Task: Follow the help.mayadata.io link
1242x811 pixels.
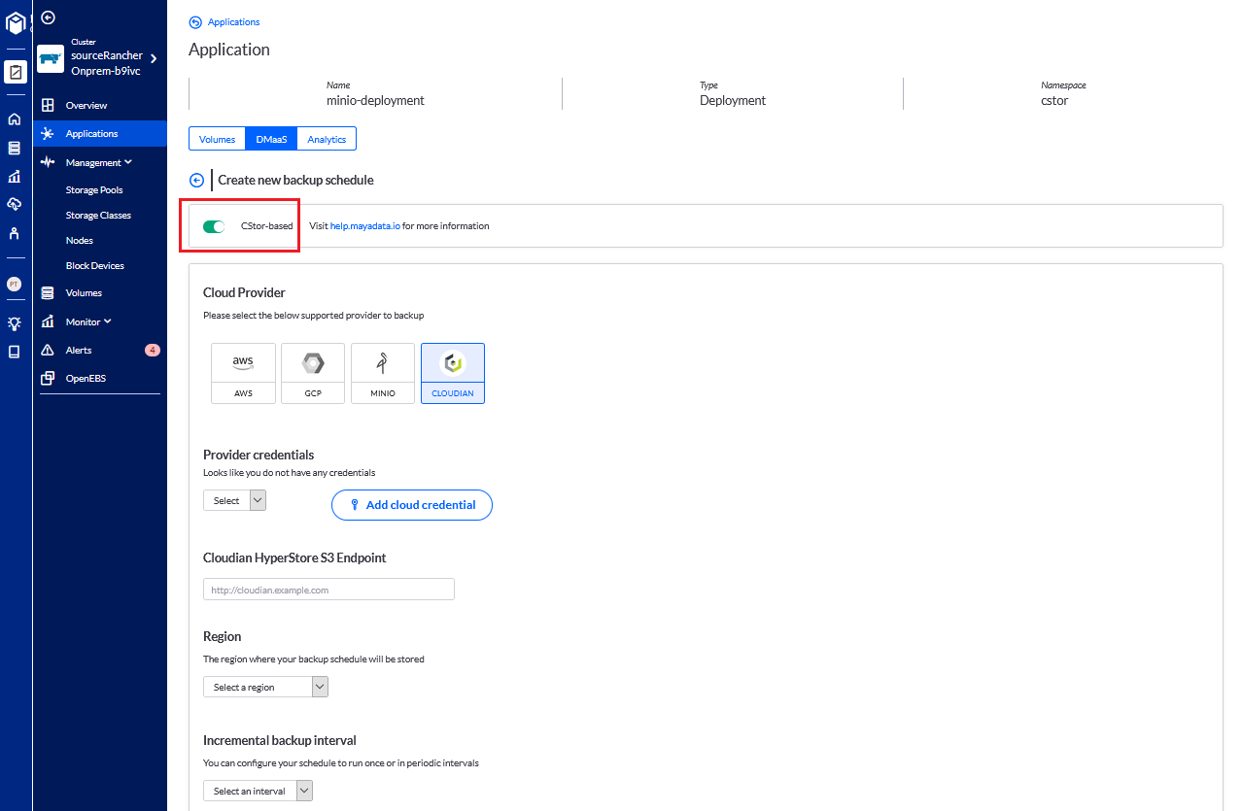Action: (365, 226)
